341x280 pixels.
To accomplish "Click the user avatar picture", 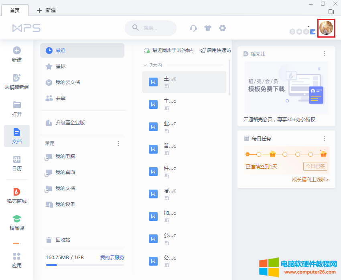I will [326, 28].
